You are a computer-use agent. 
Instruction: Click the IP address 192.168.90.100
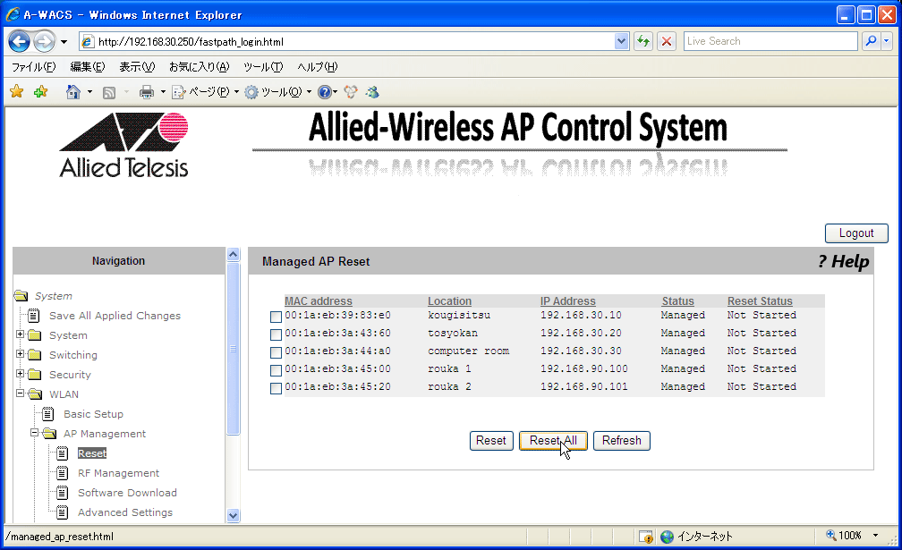(x=583, y=369)
